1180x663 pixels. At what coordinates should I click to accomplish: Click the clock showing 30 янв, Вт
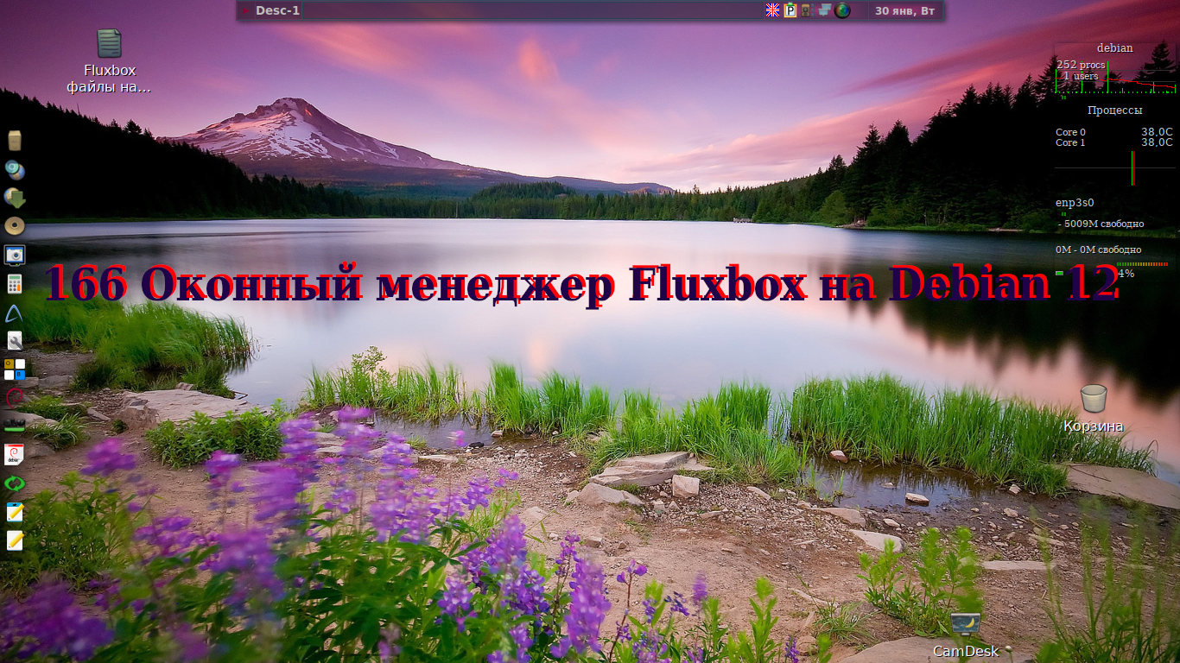coord(904,10)
